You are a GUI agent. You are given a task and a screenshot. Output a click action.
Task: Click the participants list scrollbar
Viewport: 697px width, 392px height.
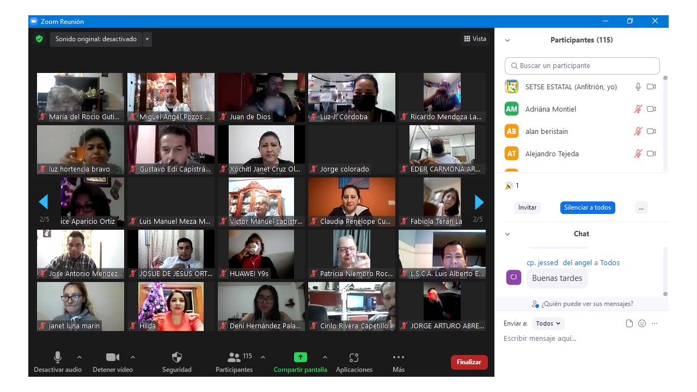coord(665,122)
